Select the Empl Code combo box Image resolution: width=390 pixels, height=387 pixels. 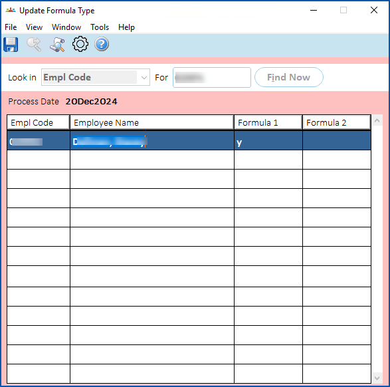pyautogui.click(x=96, y=77)
